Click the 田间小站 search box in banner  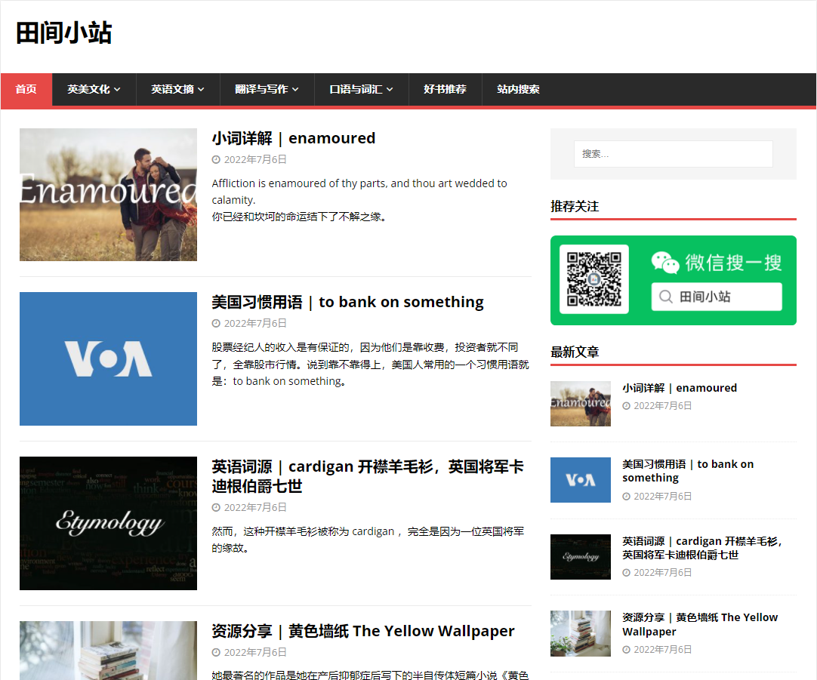[717, 297]
